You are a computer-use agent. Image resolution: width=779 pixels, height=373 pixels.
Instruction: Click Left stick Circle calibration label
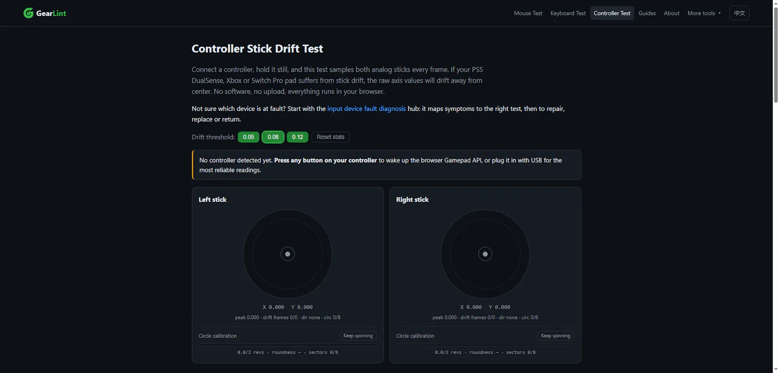218,336
